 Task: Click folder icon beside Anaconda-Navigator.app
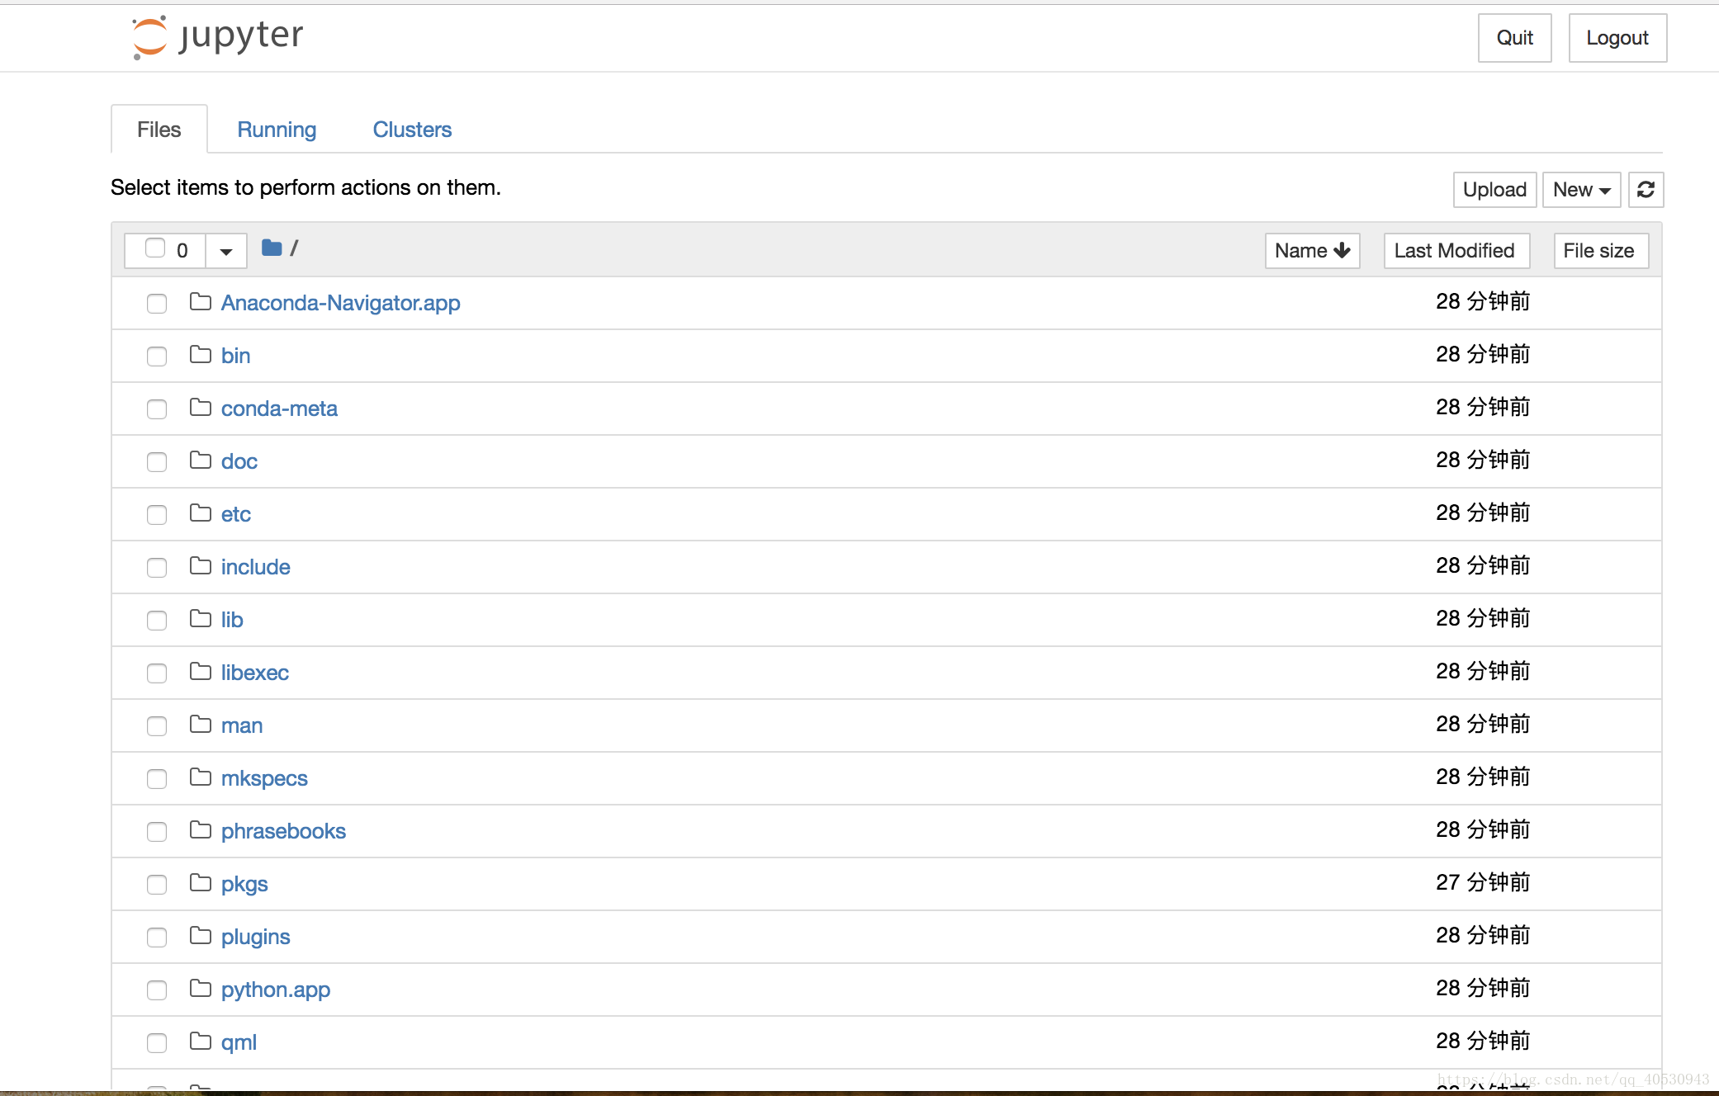(201, 302)
